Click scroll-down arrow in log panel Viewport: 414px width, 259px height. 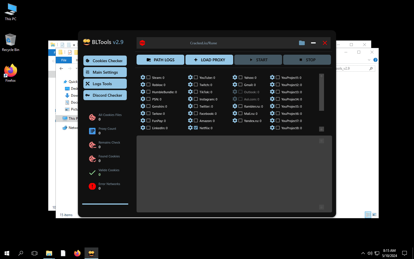point(321,207)
